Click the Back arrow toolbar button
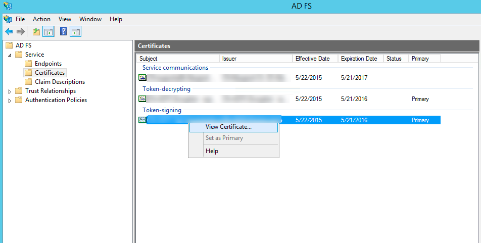Screen dimensions: 481x243 point(9,32)
